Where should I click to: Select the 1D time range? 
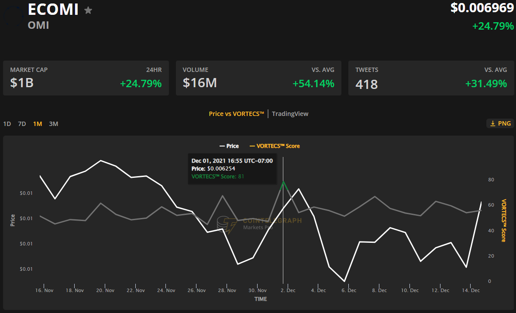[x=7, y=124]
